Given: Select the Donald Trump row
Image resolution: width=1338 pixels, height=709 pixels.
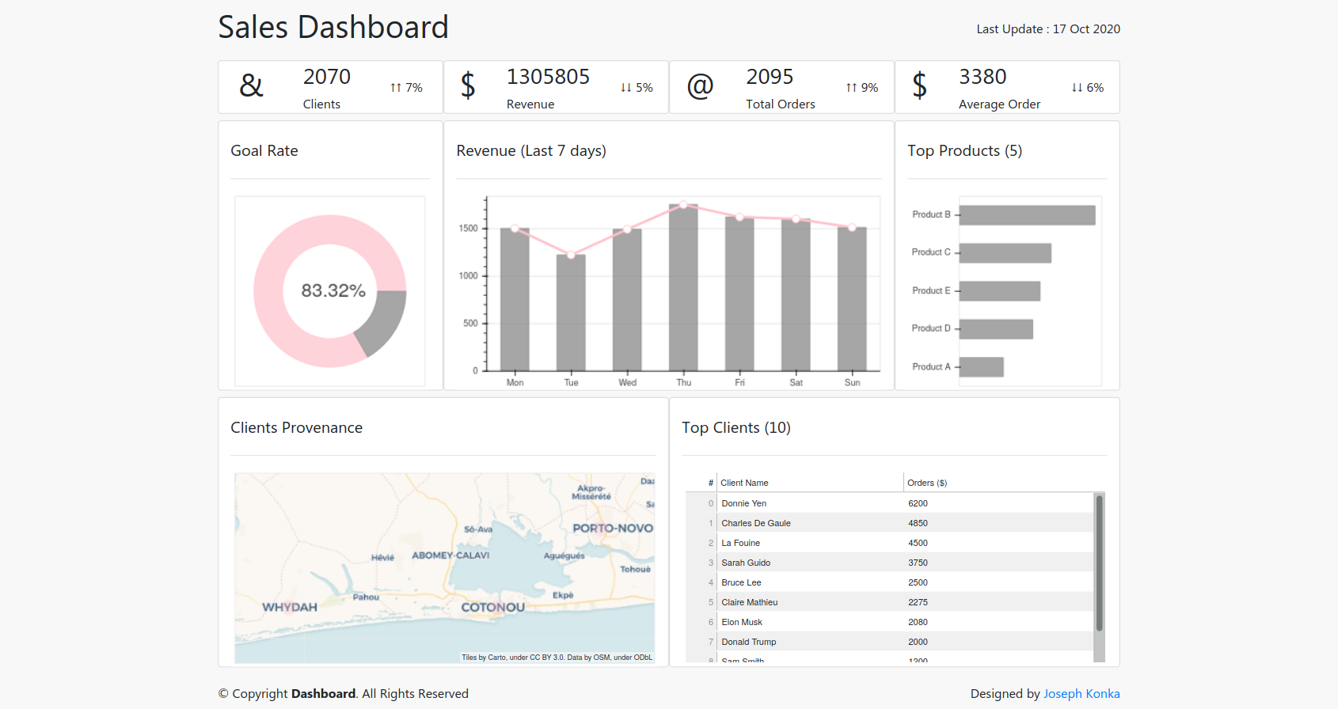Looking at the screenshot, I should pos(889,642).
